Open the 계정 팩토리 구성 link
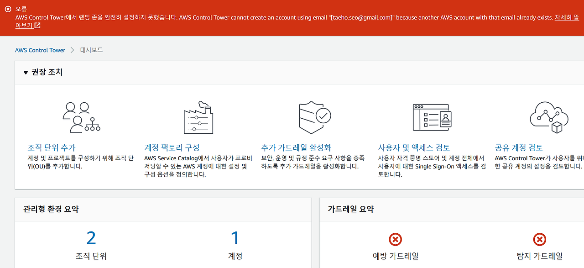The width and height of the screenshot is (584, 268). [172, 147]
